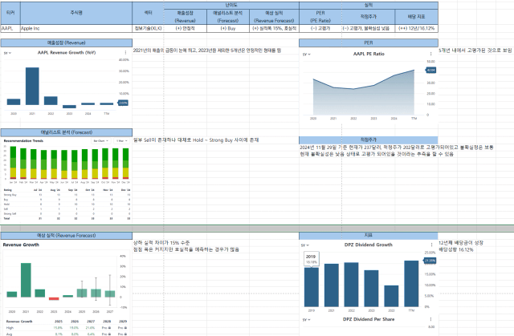Viewport: 514px width, 336px height.
Task: Click the 2027 forecast bar in Revenue Growth chart
Action: (x=110, y=293)
